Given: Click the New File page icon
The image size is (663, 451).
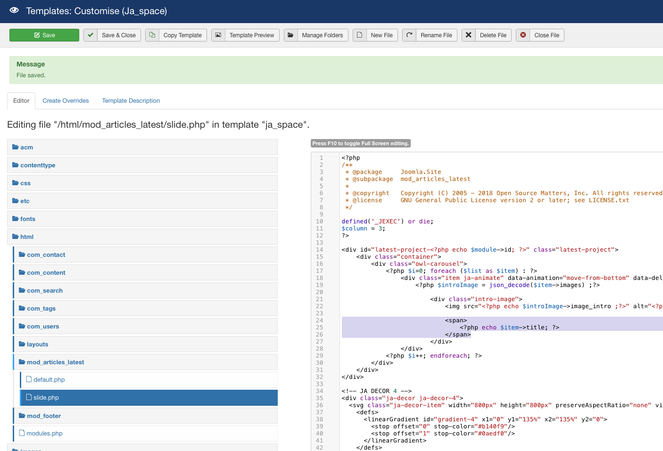Looking at the screenshot, I should pos(359,35).
